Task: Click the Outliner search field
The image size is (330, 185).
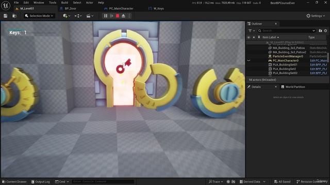Action: (x=287, y=31)
